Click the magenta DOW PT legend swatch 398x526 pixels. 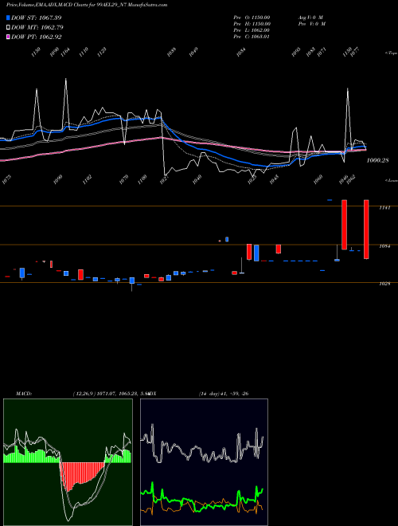pos(8,37)
